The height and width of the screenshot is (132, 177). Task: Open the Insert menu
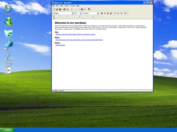coord(67,6)
